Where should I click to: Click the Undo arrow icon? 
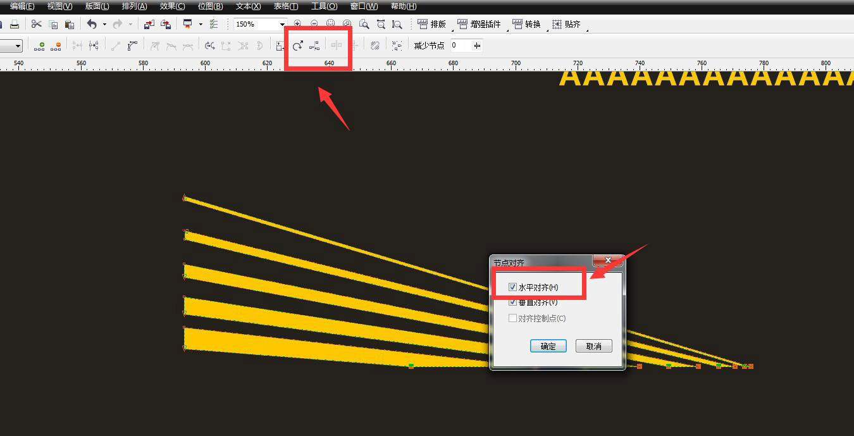(x=92, y=24)
